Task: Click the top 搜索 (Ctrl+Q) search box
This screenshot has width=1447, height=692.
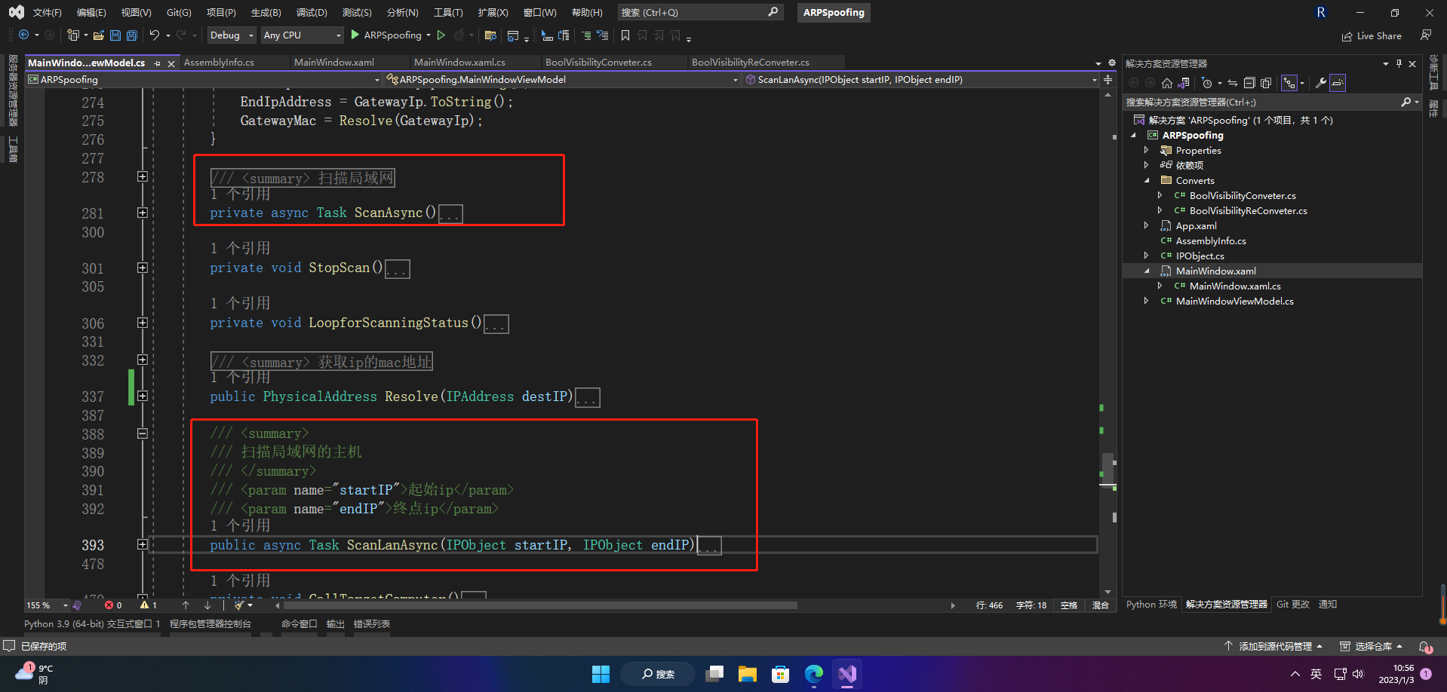Action: coord(699,12)
